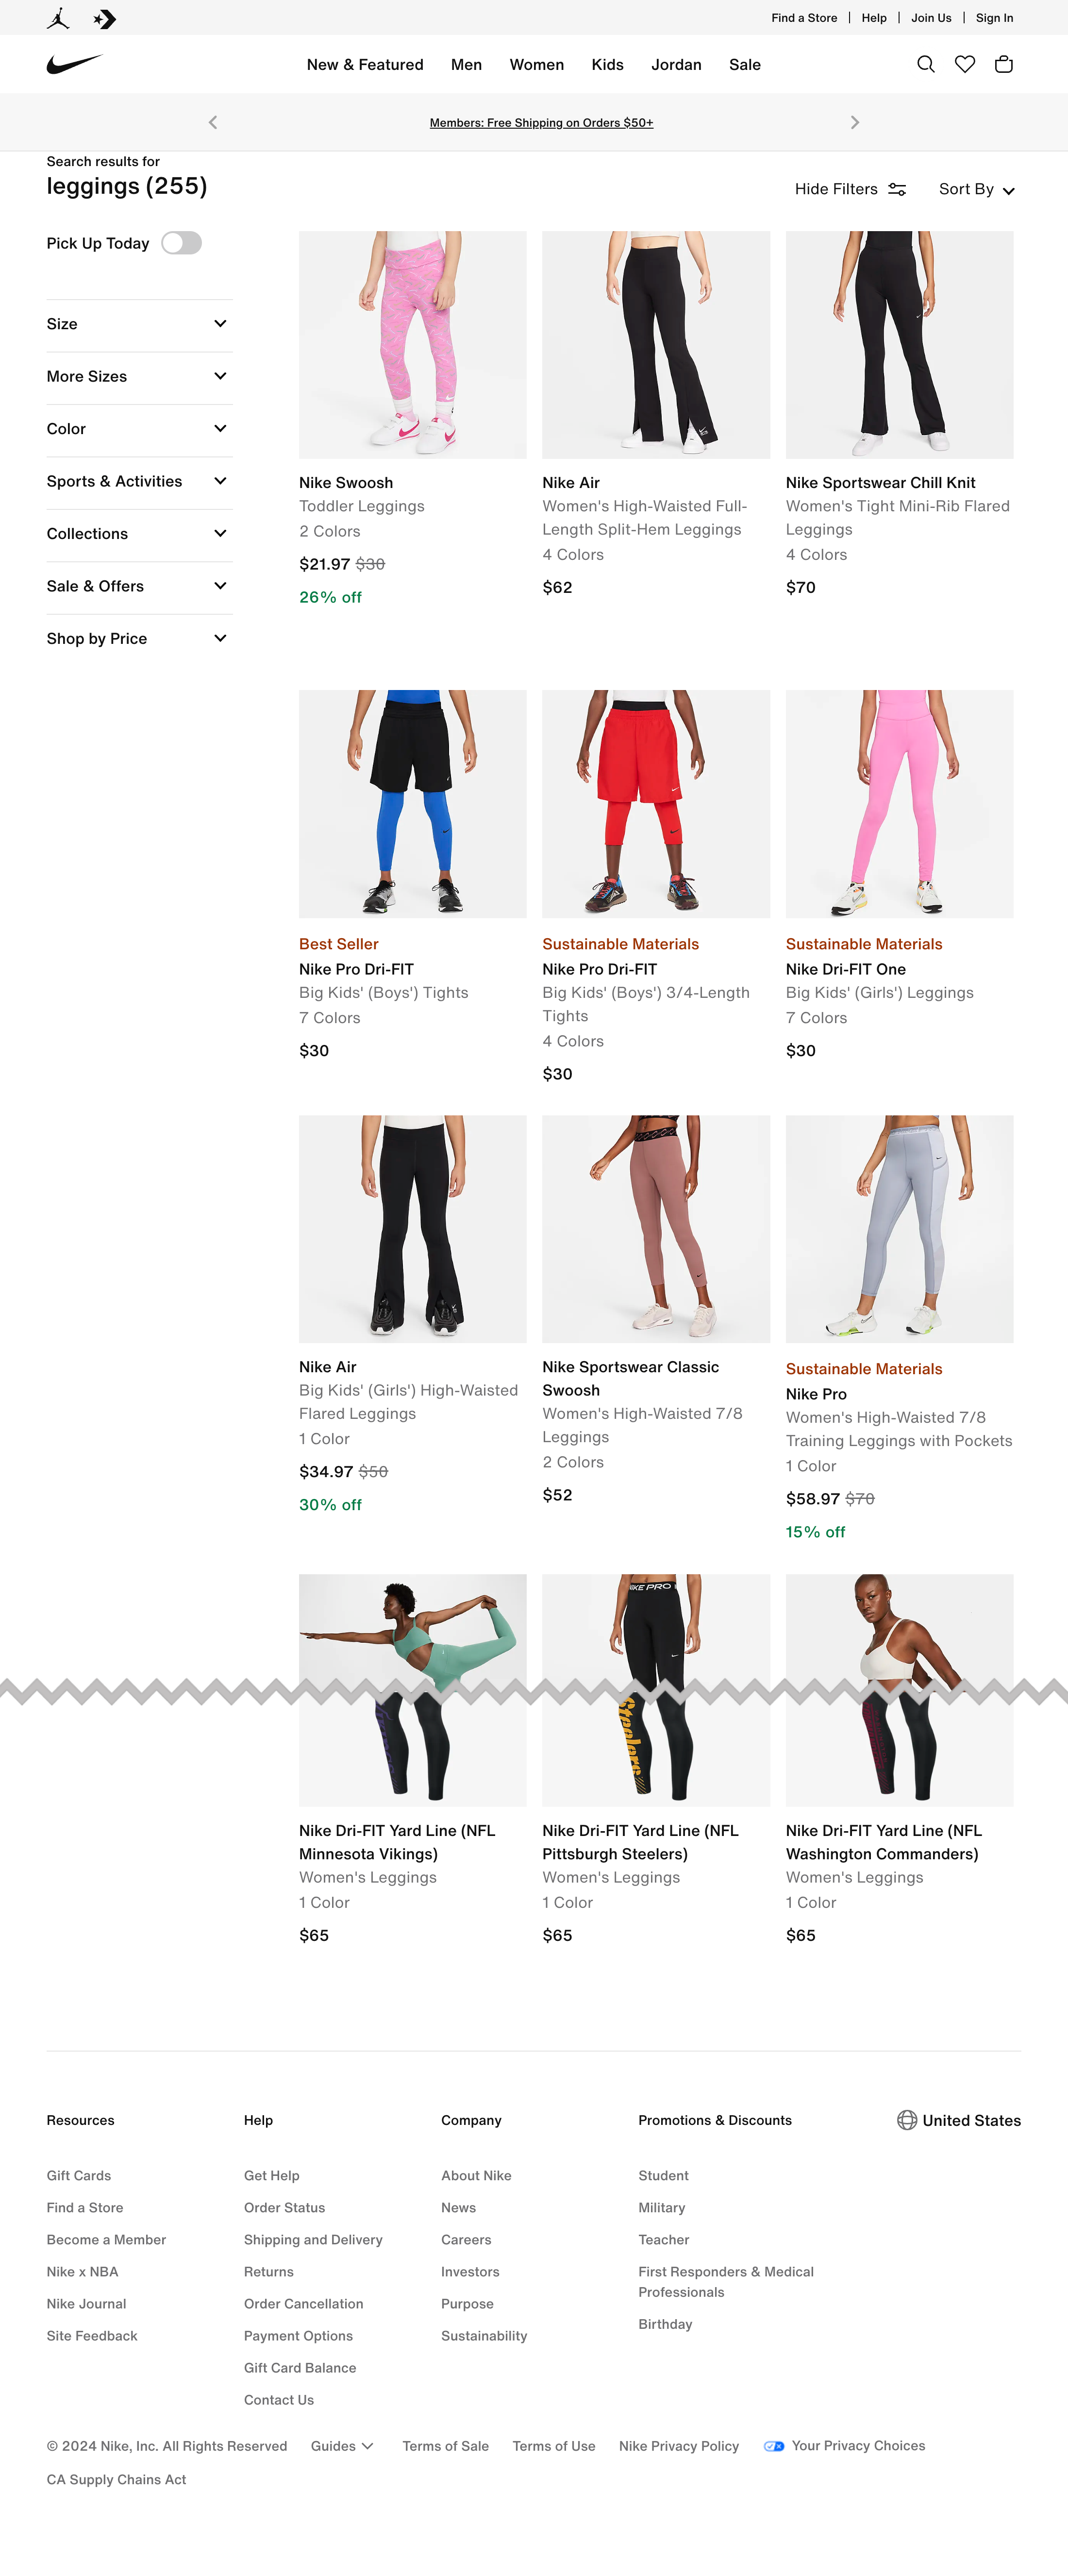The image size is (1068, 2576).
Task: Click Members Free Shipping link
Action: pyautogui.click(x=541, y=122)
